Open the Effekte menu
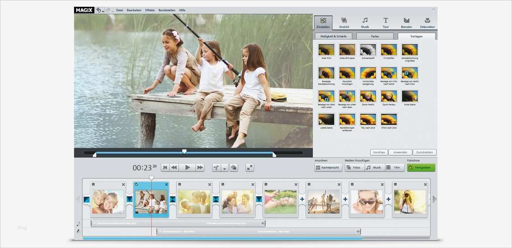The height and width of the screenshot is (248, 512). pyautogui.click(x=150, y=10)
